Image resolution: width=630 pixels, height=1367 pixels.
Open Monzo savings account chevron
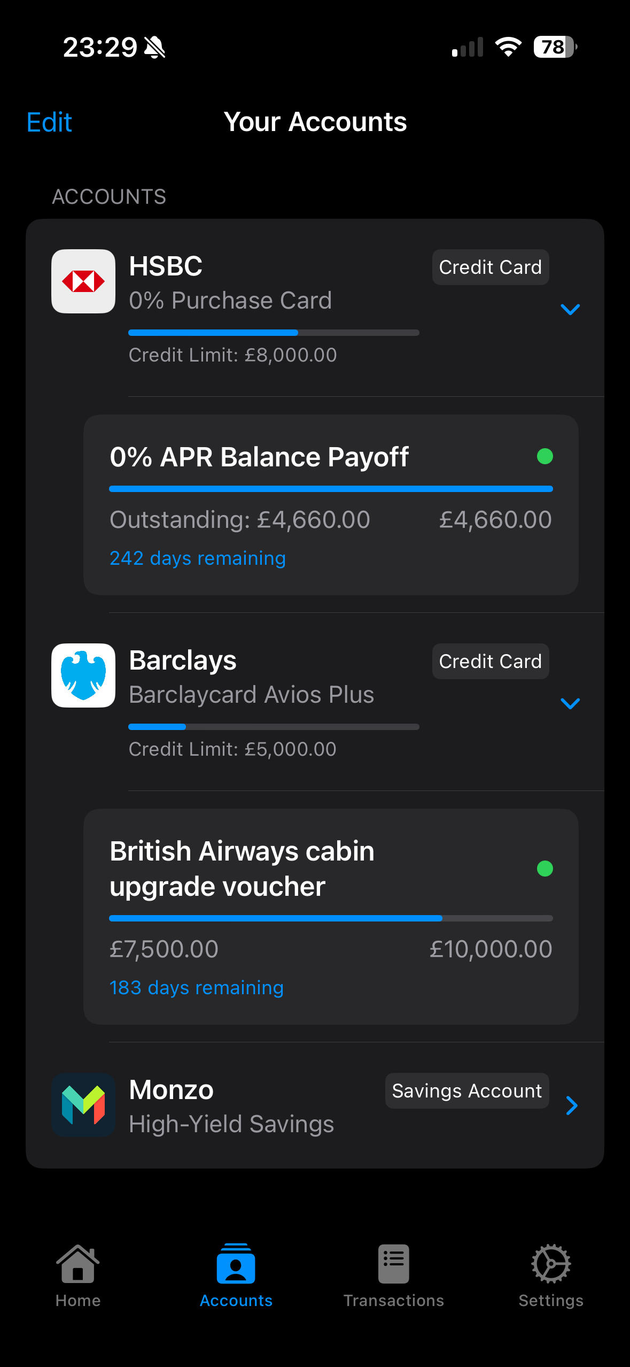(571, 1105)
